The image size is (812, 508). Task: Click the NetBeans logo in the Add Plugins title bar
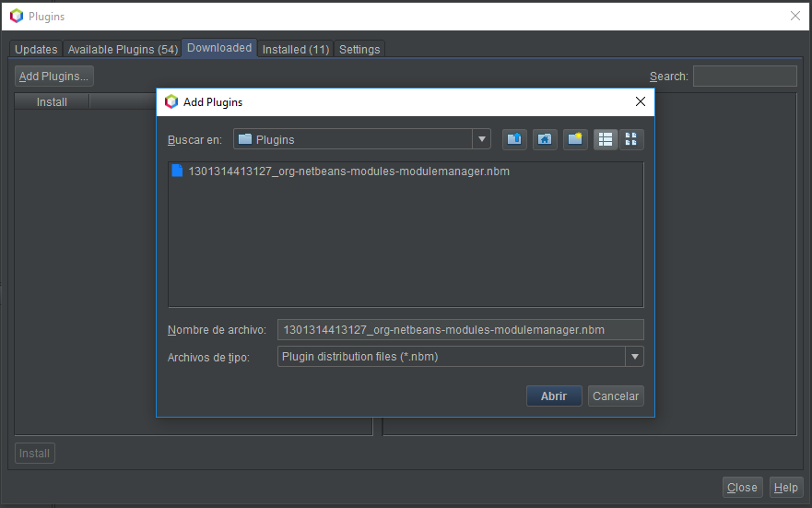pos(171,102)
